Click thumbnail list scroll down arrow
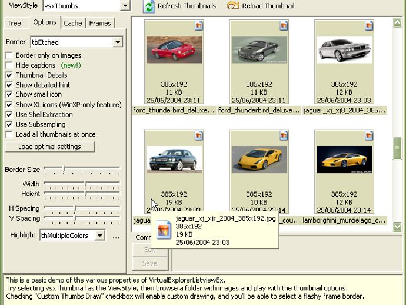This screenshot has width=406, height=305. click(x=397, y=227)
